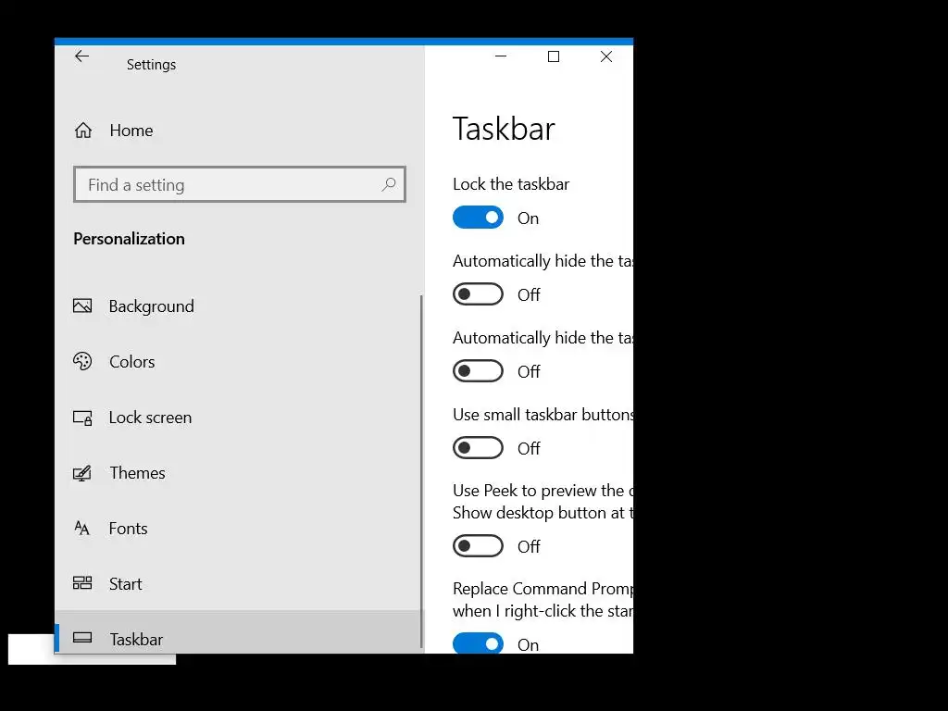Image resolution: width=948 pixels, height=711 pixels.
Task: Open Lock screen settings
Action: [x=239, y=418]
